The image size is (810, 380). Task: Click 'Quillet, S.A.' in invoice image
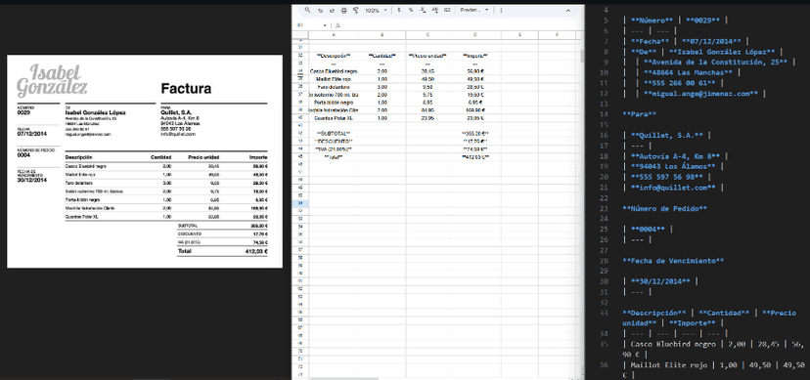point(175,112)
